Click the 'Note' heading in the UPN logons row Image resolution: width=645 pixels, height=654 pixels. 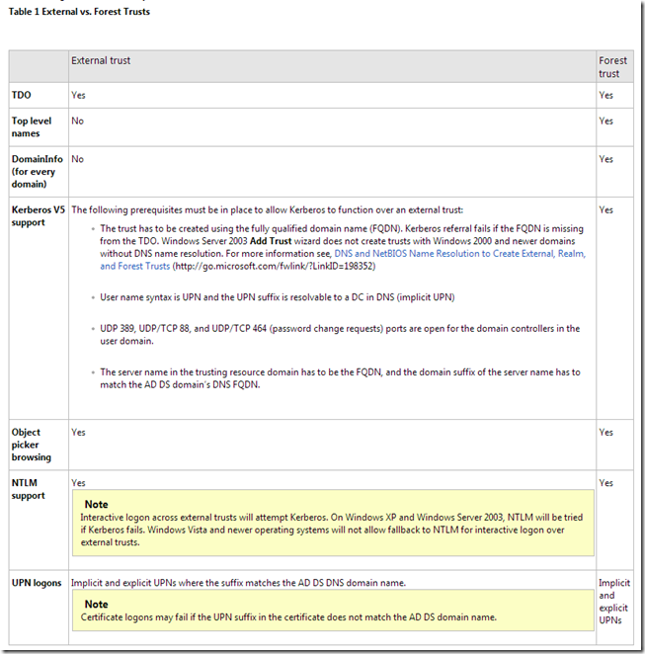(x=97, y=604)
